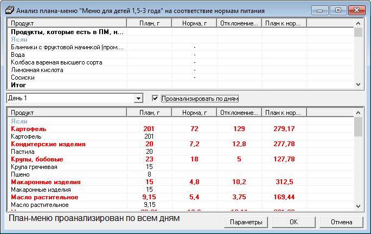Click 'Норма, г' header in the top table
The width and height of the screenshot is (371, 234).
point(194,23)
